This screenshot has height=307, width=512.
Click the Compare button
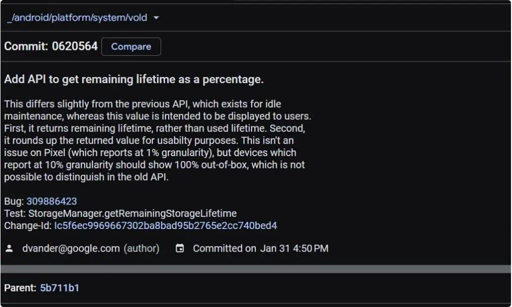pos(131,46)
